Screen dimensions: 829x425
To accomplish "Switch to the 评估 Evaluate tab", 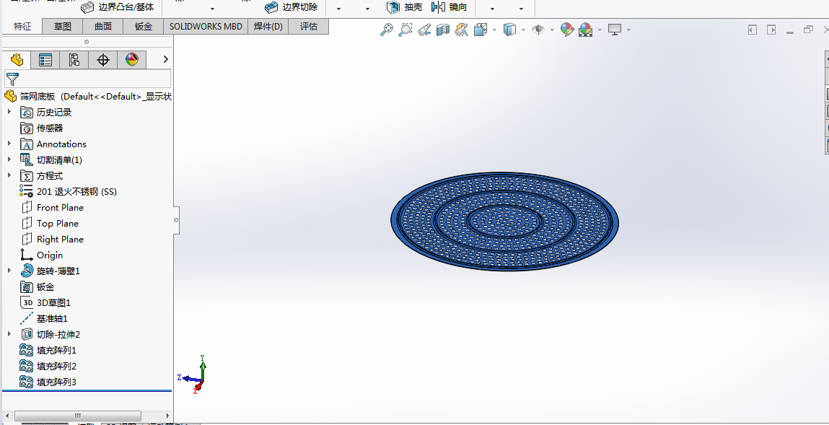I will point(308,27).
